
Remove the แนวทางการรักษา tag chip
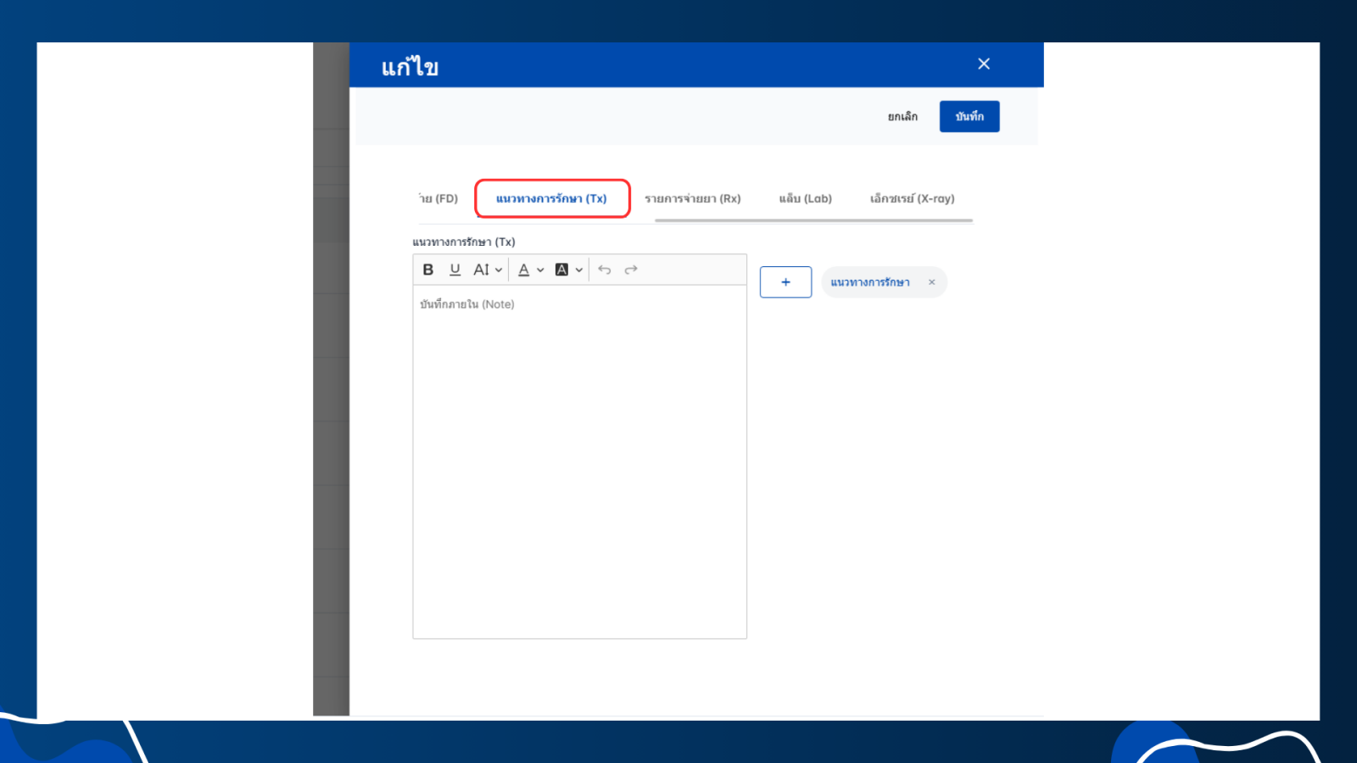tap(931, 282)
